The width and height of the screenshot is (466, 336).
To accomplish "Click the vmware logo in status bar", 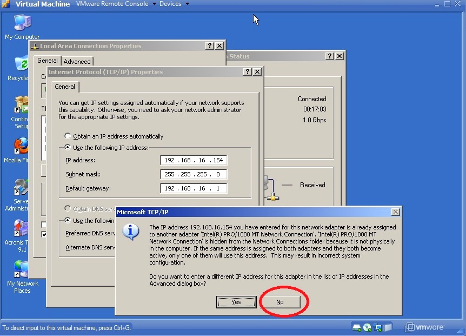I will 425,327.
